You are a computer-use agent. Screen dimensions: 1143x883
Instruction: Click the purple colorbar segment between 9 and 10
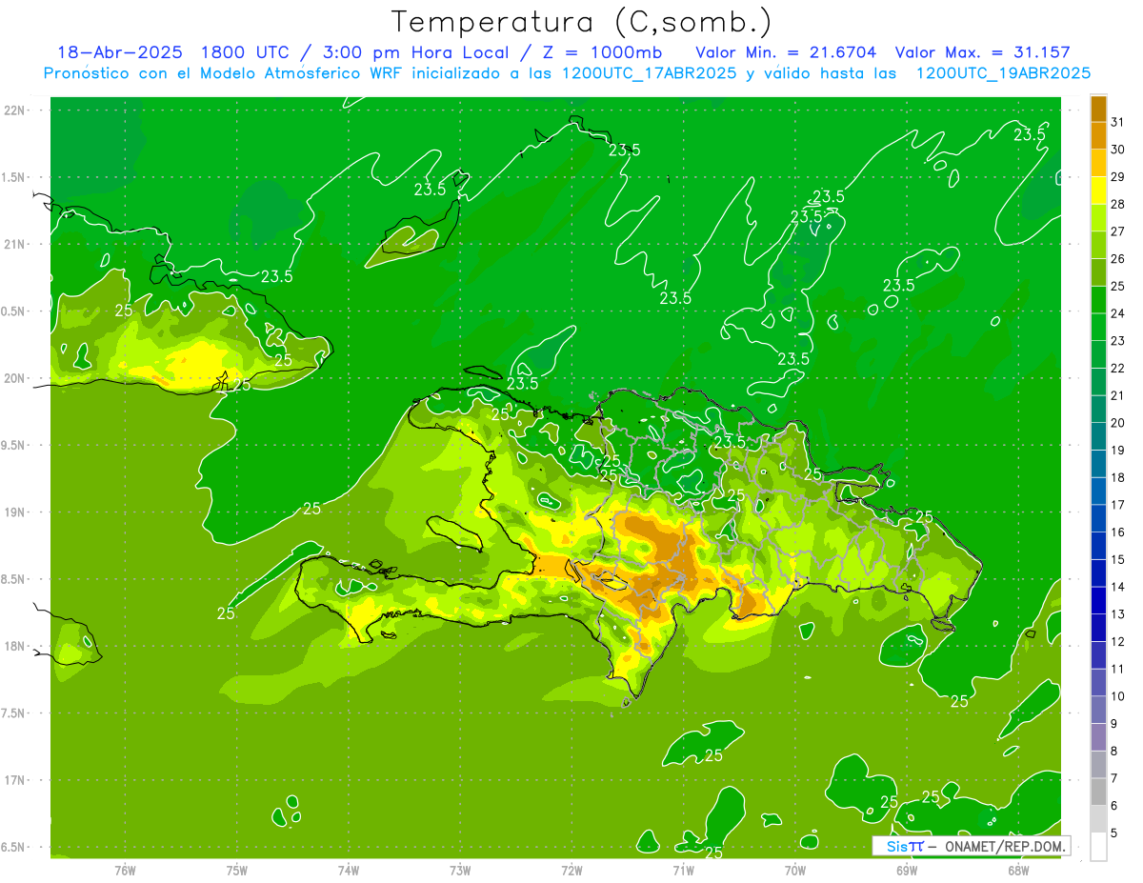1098,710
